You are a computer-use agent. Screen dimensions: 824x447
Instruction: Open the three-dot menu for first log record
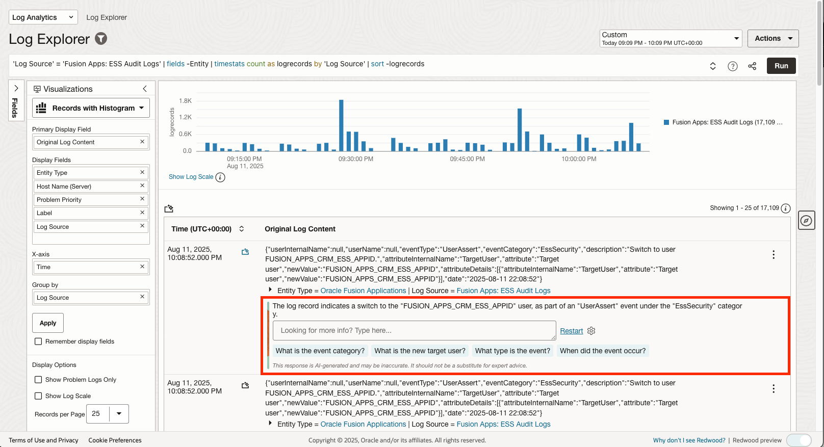pyautogui.click(x=774, y=254)
